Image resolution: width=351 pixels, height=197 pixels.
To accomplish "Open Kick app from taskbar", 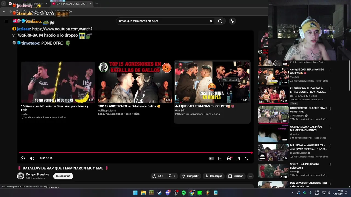I will click(200, 193).
